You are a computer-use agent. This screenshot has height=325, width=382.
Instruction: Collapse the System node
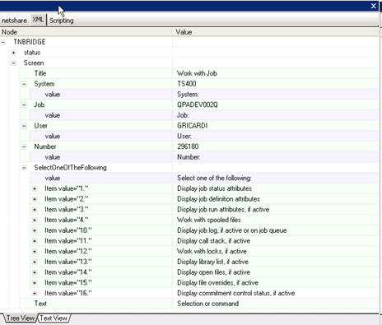[24, 84]
